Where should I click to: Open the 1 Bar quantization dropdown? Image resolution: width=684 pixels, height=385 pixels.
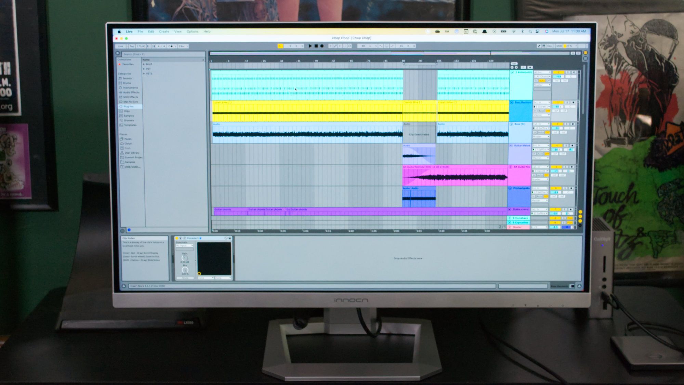click(x=183, y=46)
